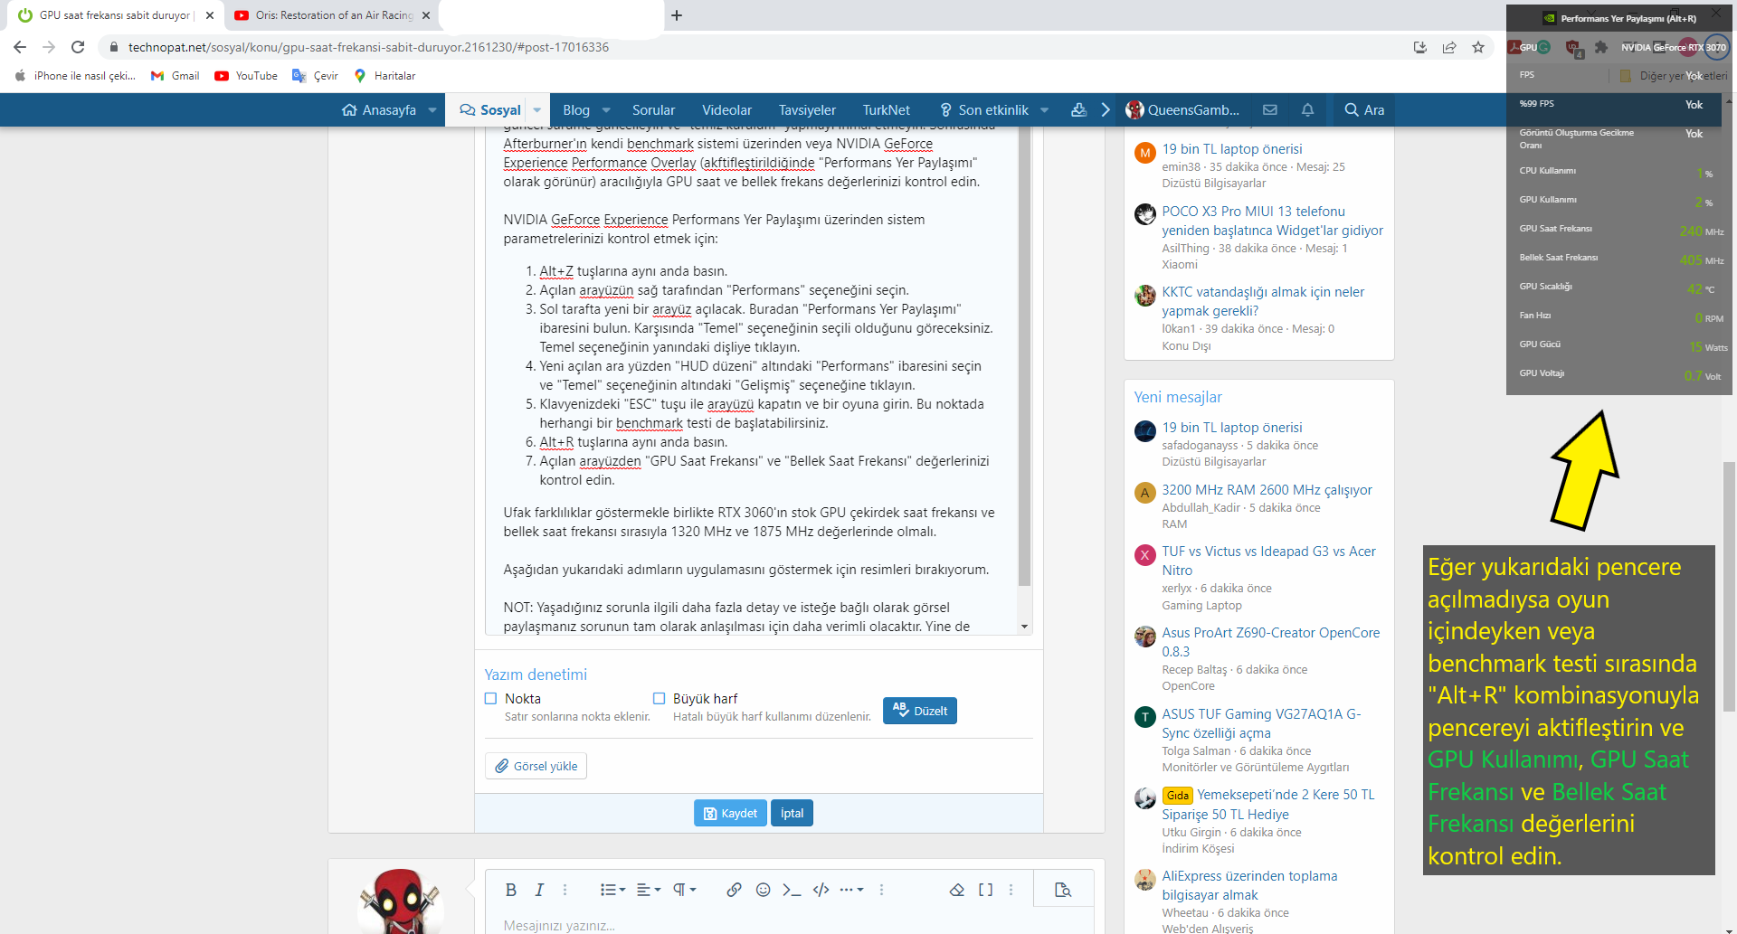
Task: Insert a link with the chain icon
Action: click(734, 890)
